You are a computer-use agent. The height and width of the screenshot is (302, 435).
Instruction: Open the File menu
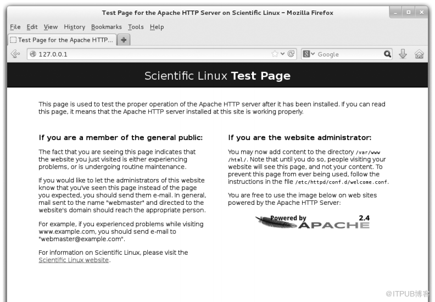pyautogui.click(x=15, y=27)
